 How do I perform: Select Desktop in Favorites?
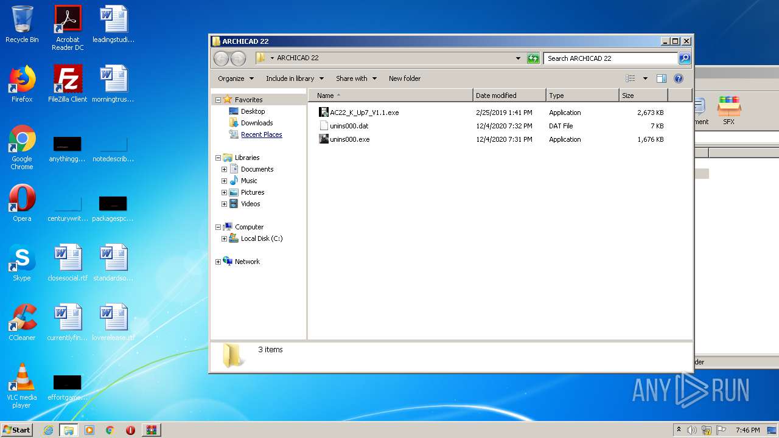click(253, 111)
